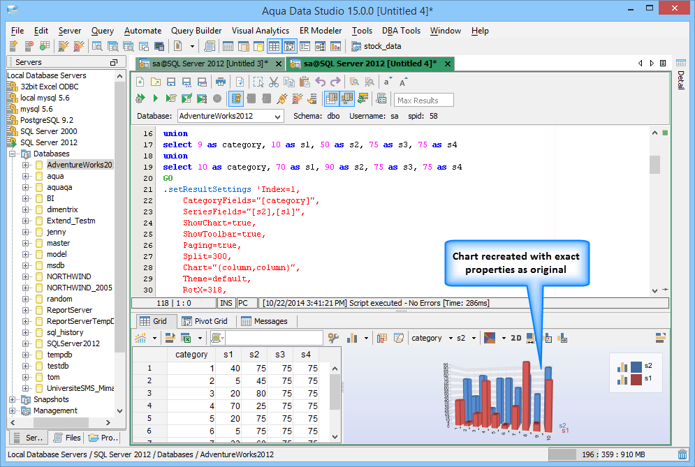Open the stock_data shortcut in the toolbar
Image resolution: width=695 pixels, height=467 pixels.
click(376, 46)
